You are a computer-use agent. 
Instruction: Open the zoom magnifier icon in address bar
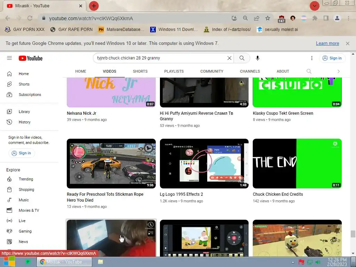[x=245, y=18]
